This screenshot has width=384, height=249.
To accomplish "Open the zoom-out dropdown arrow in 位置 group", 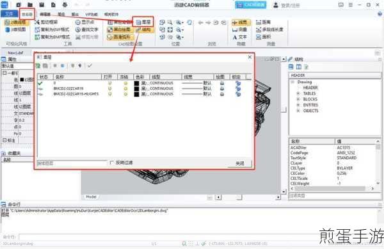I will coord(182,30).
